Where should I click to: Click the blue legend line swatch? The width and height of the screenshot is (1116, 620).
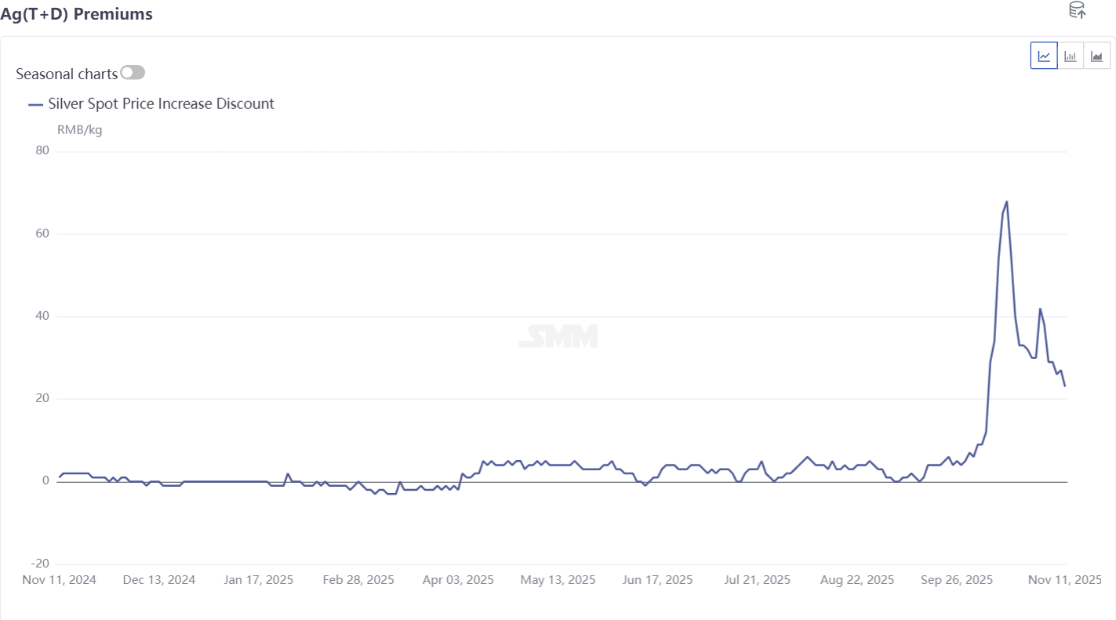click(35, 103)
